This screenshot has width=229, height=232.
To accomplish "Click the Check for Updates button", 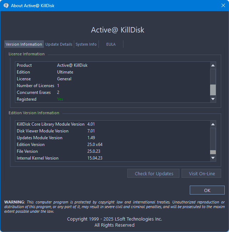I will click(x=153, y=173).
